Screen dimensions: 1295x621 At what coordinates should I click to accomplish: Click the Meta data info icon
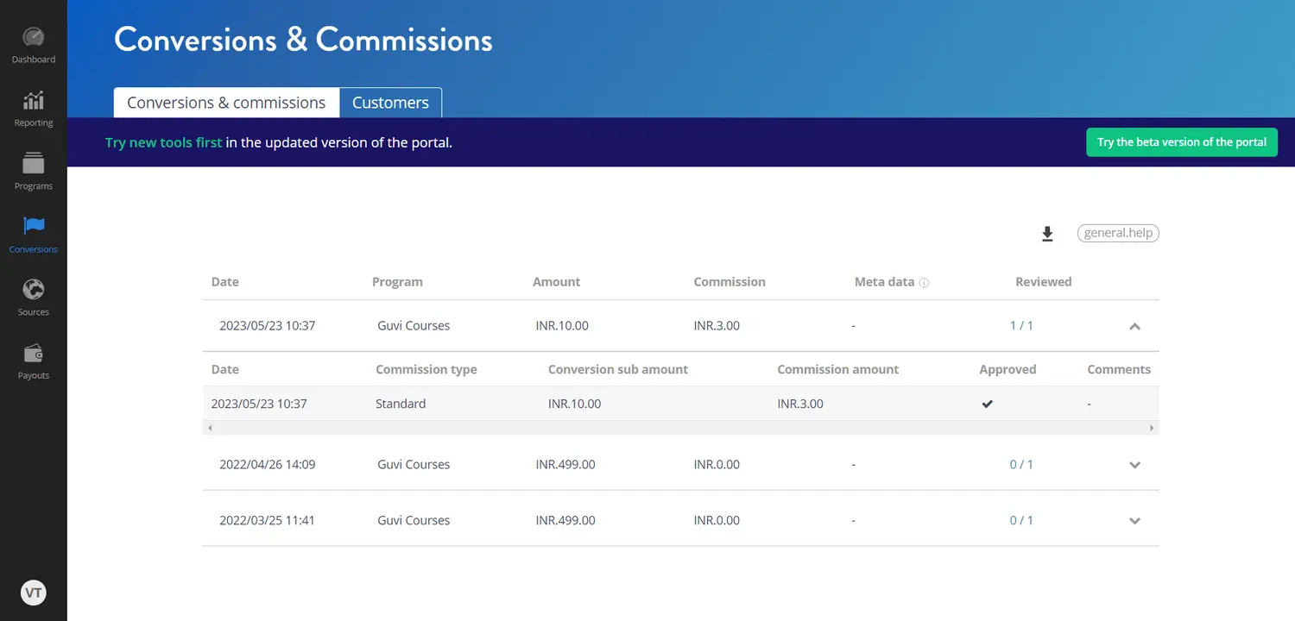click(924, 283)
